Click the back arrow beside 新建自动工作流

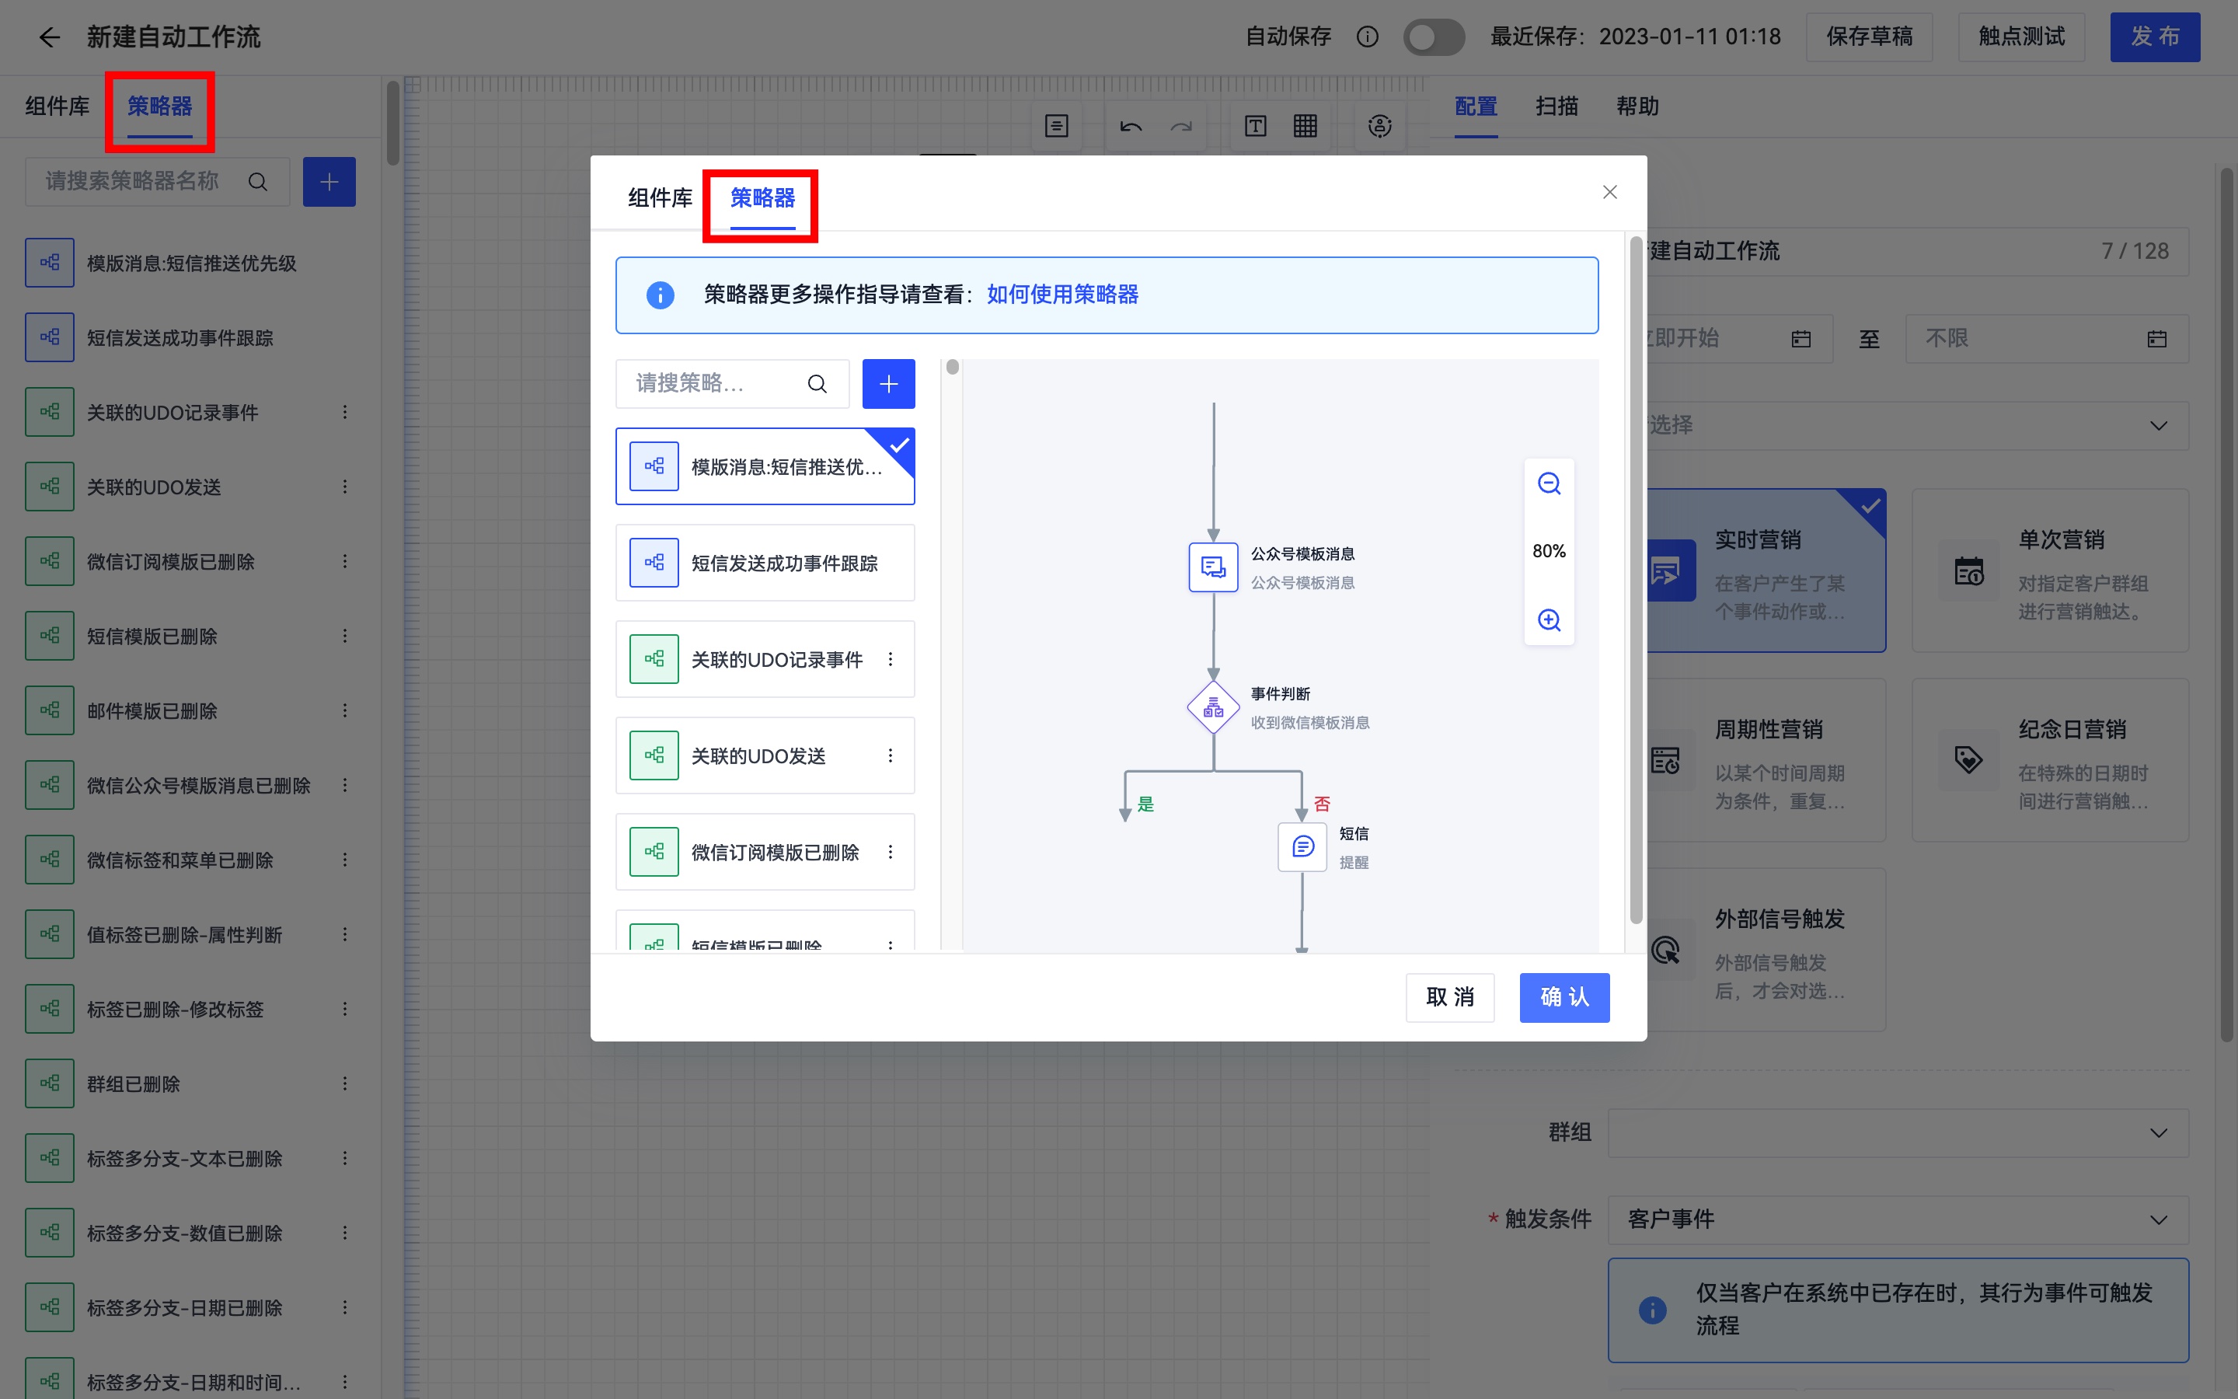(49, 37)
